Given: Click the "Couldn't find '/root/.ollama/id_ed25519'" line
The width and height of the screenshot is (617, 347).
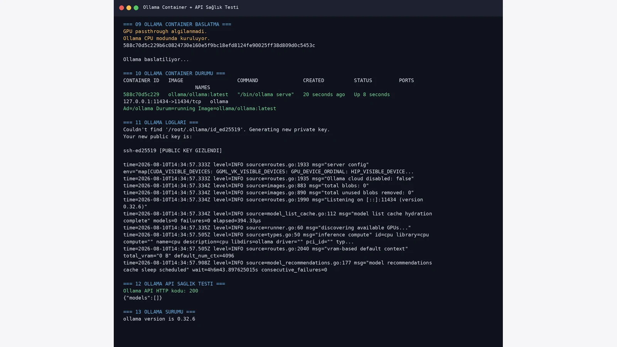Looking at the screenshot, I should tap(227, 130).
